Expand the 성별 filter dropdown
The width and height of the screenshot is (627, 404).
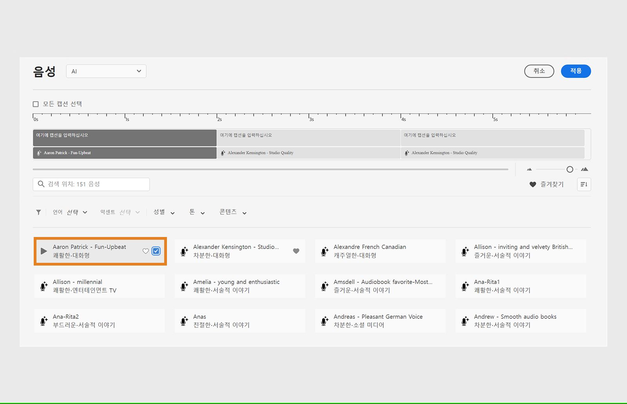tap(164, 212)
